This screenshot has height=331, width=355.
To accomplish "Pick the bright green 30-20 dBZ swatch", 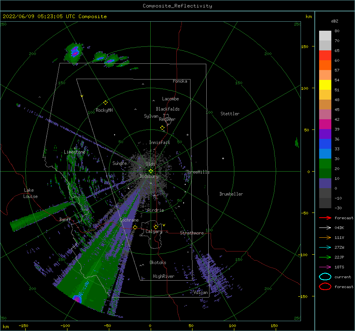I will (x=325, y=164).
